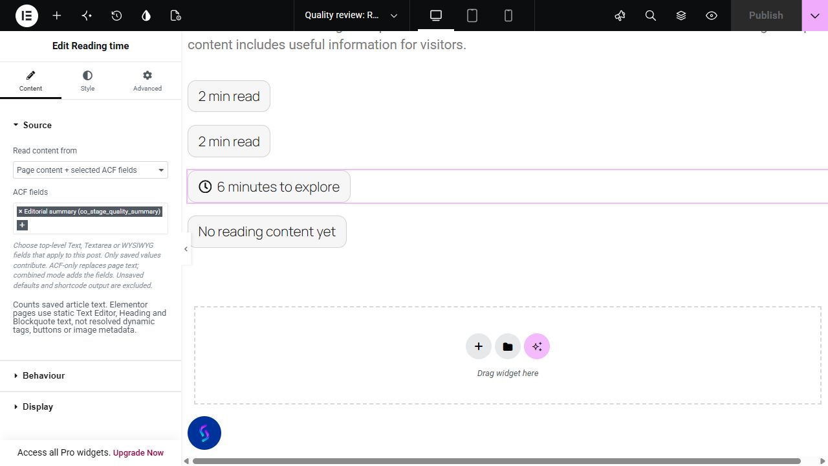Open the What's New megaphone icon
This screenshot has height=466, width=828.
pyautogui.click(x=620, y=16)
